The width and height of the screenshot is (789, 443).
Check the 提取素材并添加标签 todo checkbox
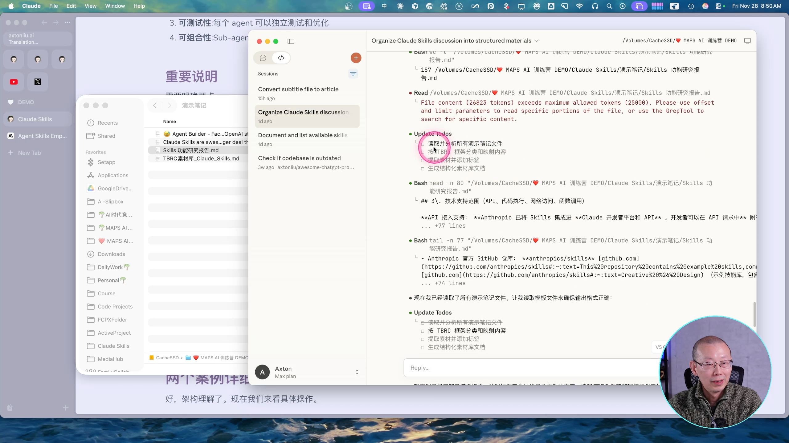[x=423, y=339]
